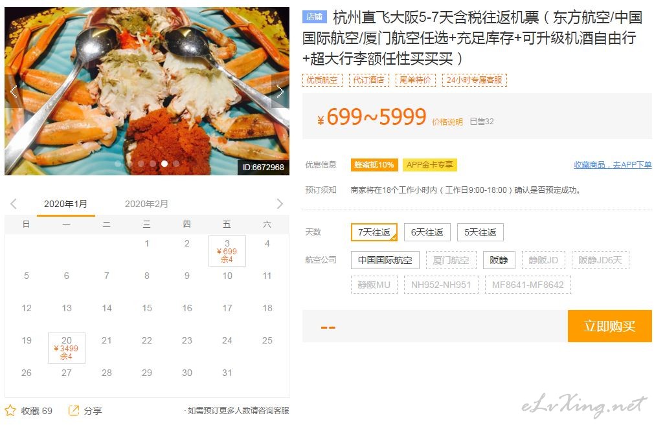The image size is (654, 427).
Task: Switch to the 2020年2月 calendar tab
Action: click(x=146, y=204)
